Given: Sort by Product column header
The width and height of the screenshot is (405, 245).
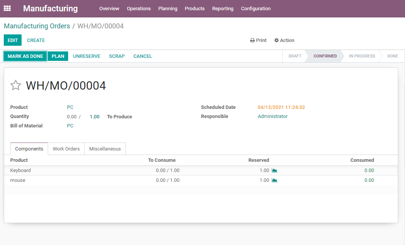Looking at the screenshot, I should click(19, 160).
